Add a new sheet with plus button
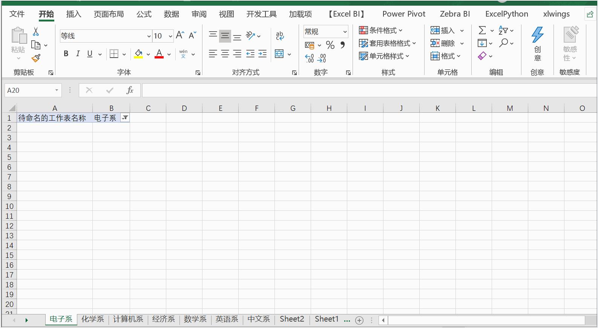The height and width of the screenshot is (328, 598). pos(359,320)
